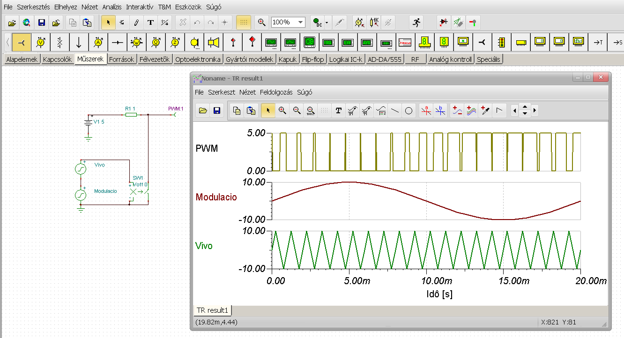Screen dimensions: 624x338
Task: Start interactive mode with running man icon
Action: tap(416, 22)
